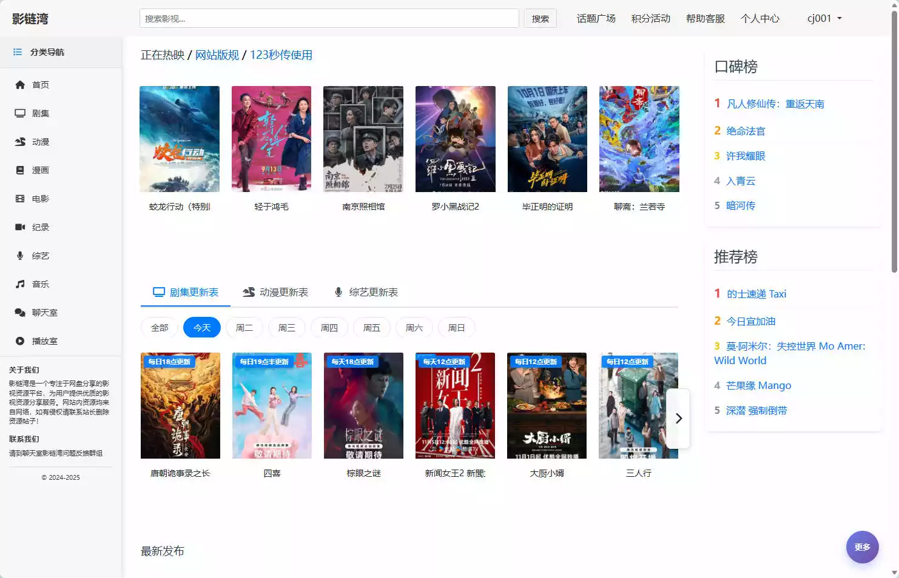Click the anime icon beside 动漫
The height and width of the screenshot is (578, 899).
20,142
